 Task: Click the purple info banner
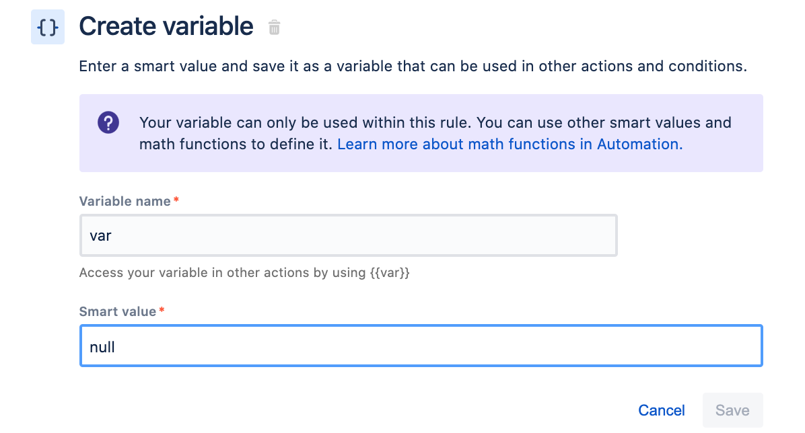click(x=421, y=132)
